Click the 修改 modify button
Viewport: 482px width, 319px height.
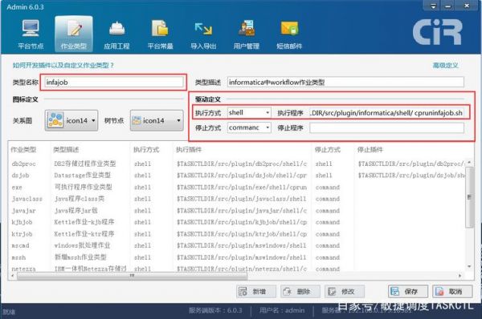click(x=345, y=292)
